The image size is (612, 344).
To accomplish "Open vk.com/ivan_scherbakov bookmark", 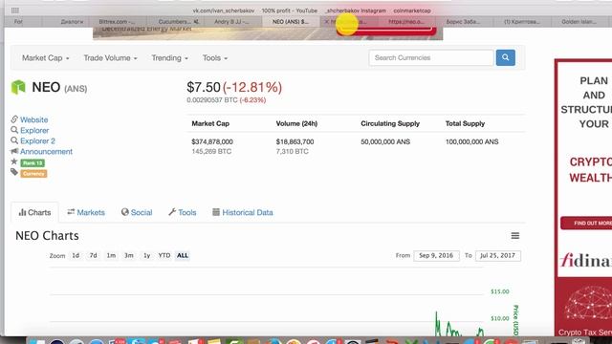I will click(223, 11).
